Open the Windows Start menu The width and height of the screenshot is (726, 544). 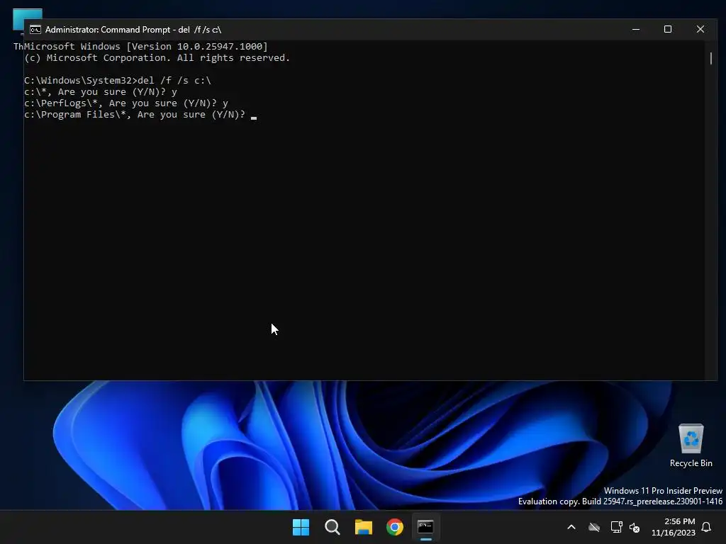click(x=301, y=527)
